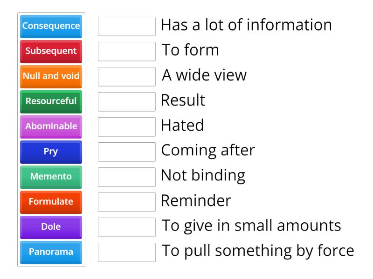373x279 pixels.
Task: Select the Consequence word tile
Action: click(x=51, y=27)
